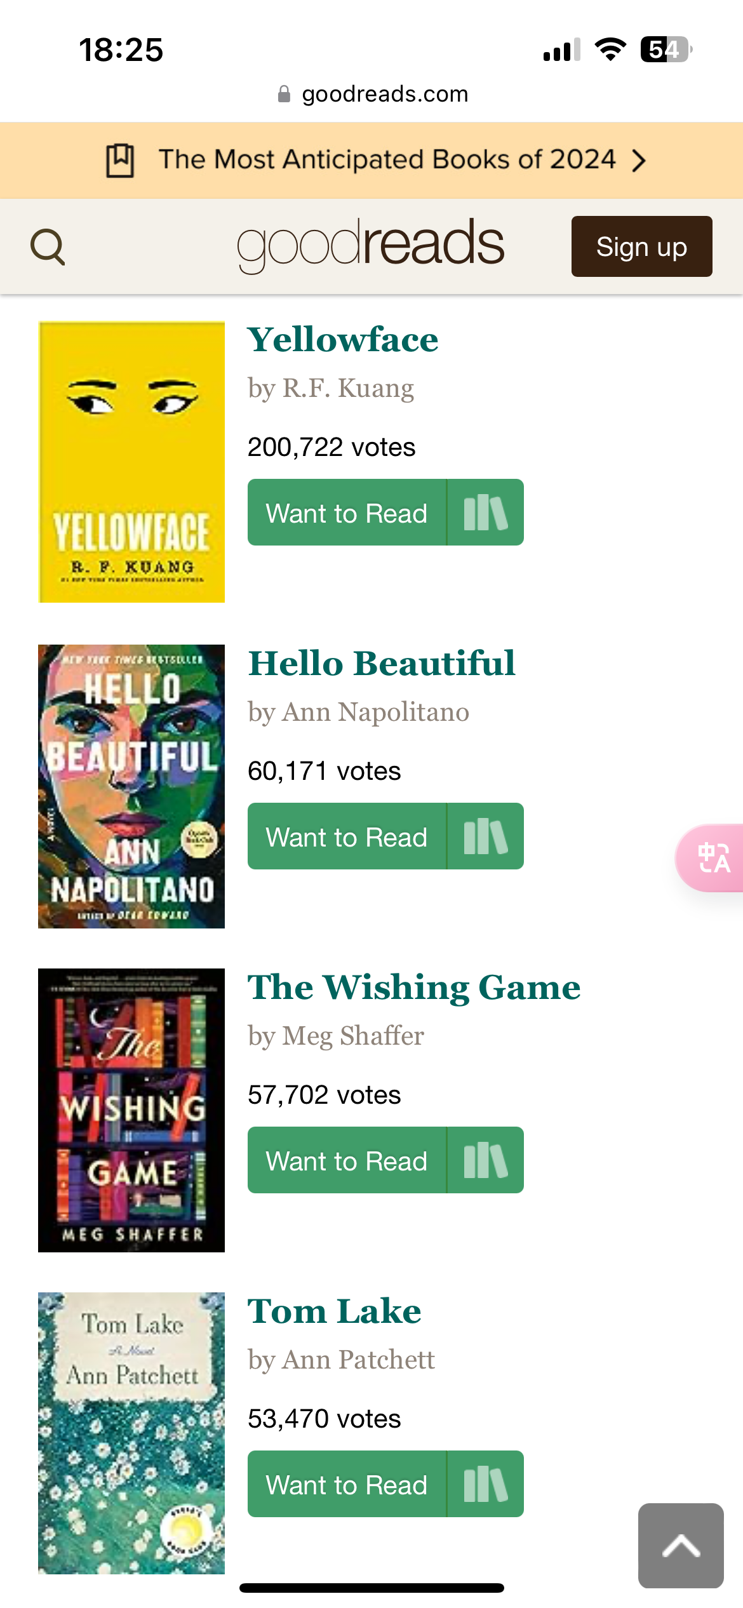Viewport: 743px width, 1608px height.
Task: Tap The Wishing Game book cover
Action: 131,1110
